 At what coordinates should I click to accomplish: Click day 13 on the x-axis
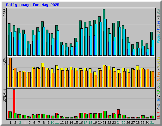click(66, 123)
